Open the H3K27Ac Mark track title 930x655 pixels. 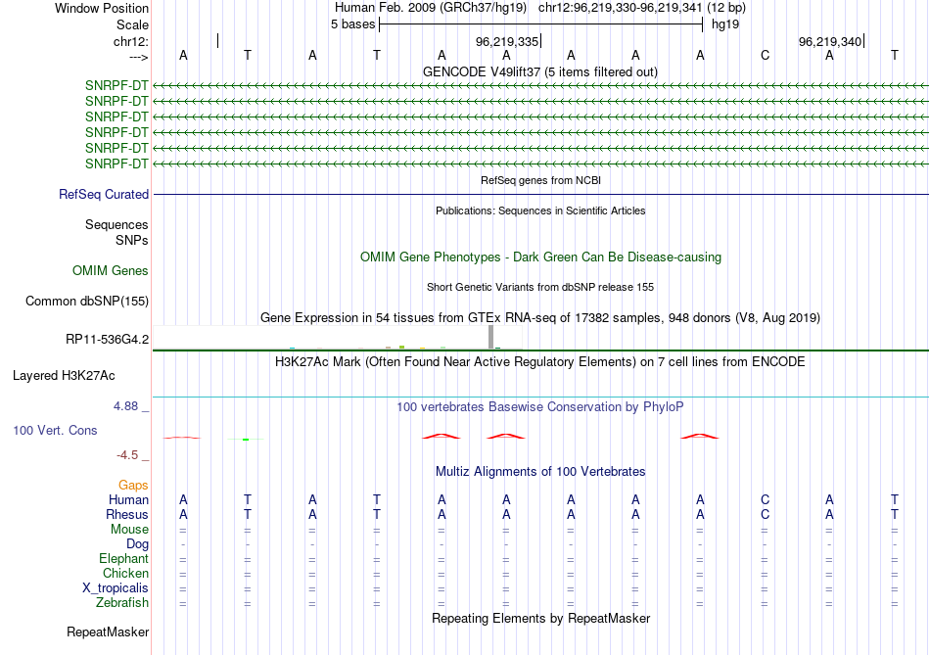pyautogui.click(x=540, y=362)
